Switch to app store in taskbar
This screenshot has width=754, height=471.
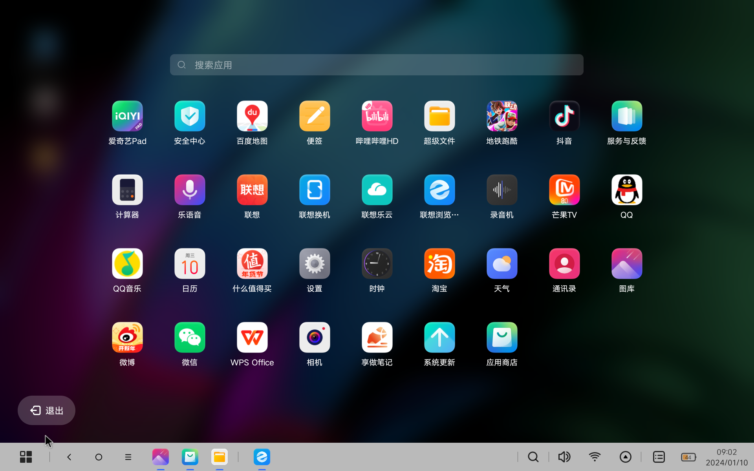tap(190, 457)
